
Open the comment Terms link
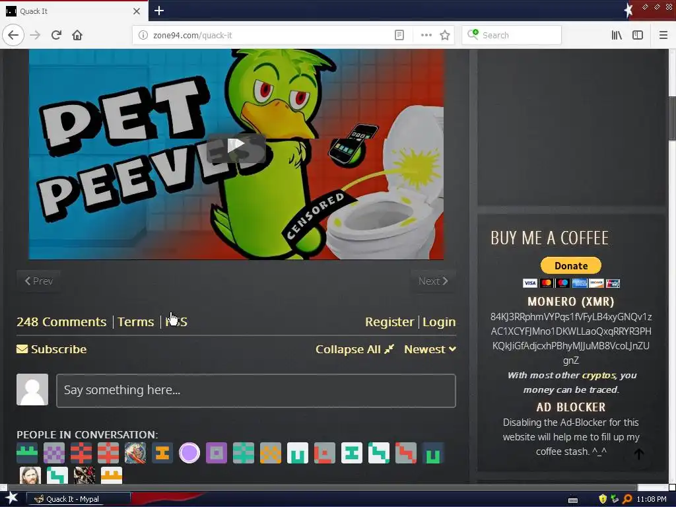(136, 321)
